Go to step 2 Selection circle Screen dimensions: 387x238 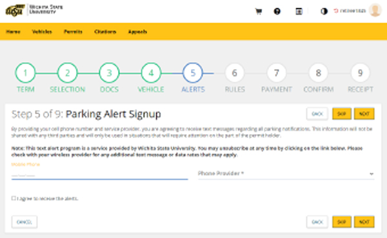(67, 73)
